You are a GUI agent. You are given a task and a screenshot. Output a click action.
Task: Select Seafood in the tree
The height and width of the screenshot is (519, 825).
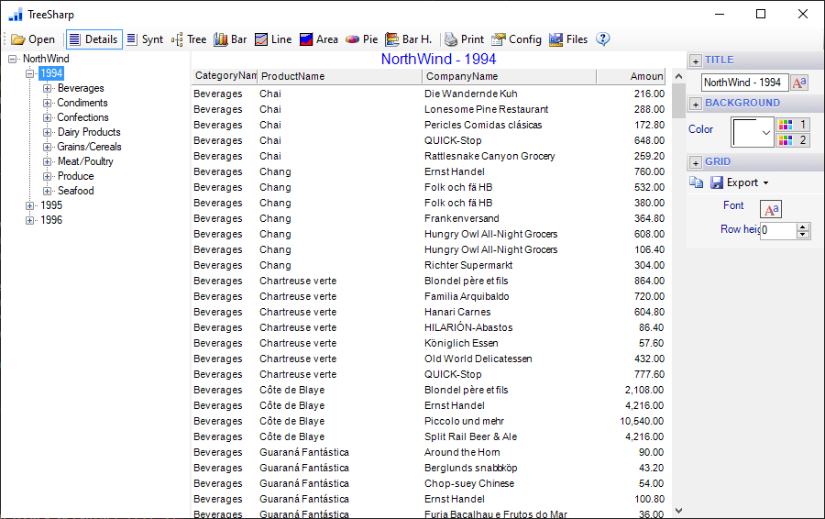coord(76,191)
